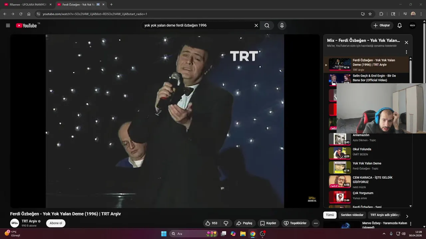Click the Oluştur create button
Viewport: 426px width, 239px height.
tap(382, 26)
